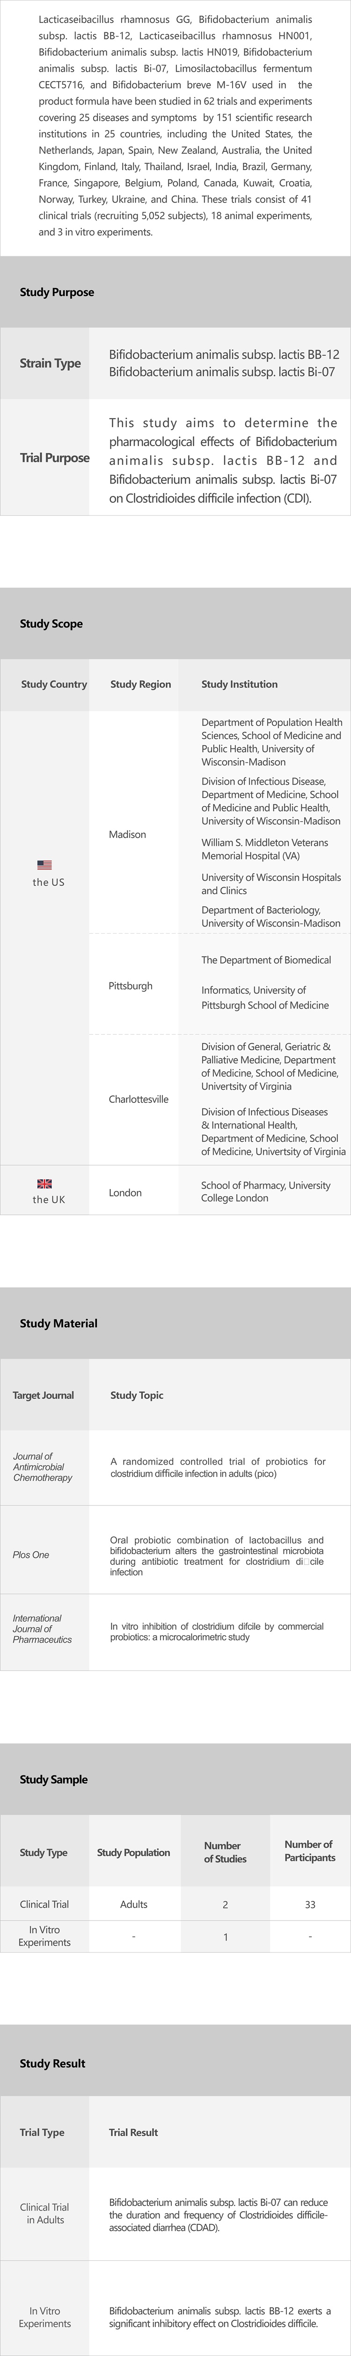Screen dimensions: 351x2356
Task: Click the UK flag icon
Action: point(44,1183)
